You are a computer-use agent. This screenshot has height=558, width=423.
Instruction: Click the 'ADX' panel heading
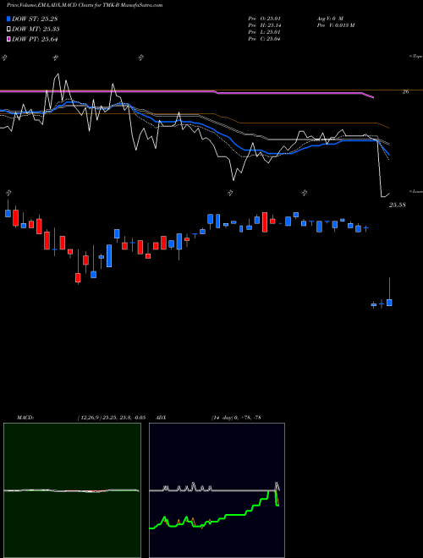click(161, 418)
